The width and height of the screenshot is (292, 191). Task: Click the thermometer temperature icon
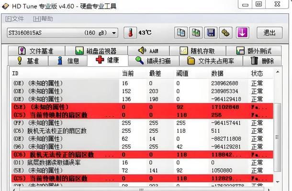[x=130, y=32]
